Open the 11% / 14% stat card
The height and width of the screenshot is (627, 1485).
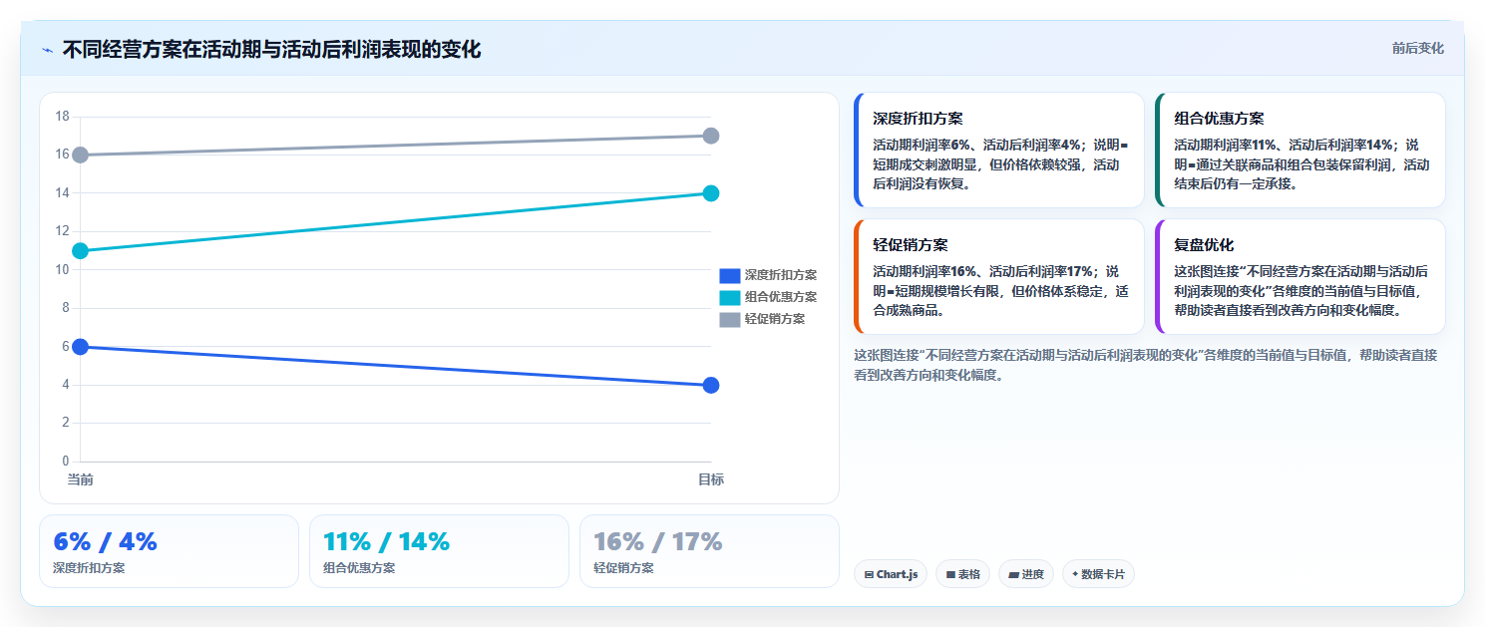[439, 551]
